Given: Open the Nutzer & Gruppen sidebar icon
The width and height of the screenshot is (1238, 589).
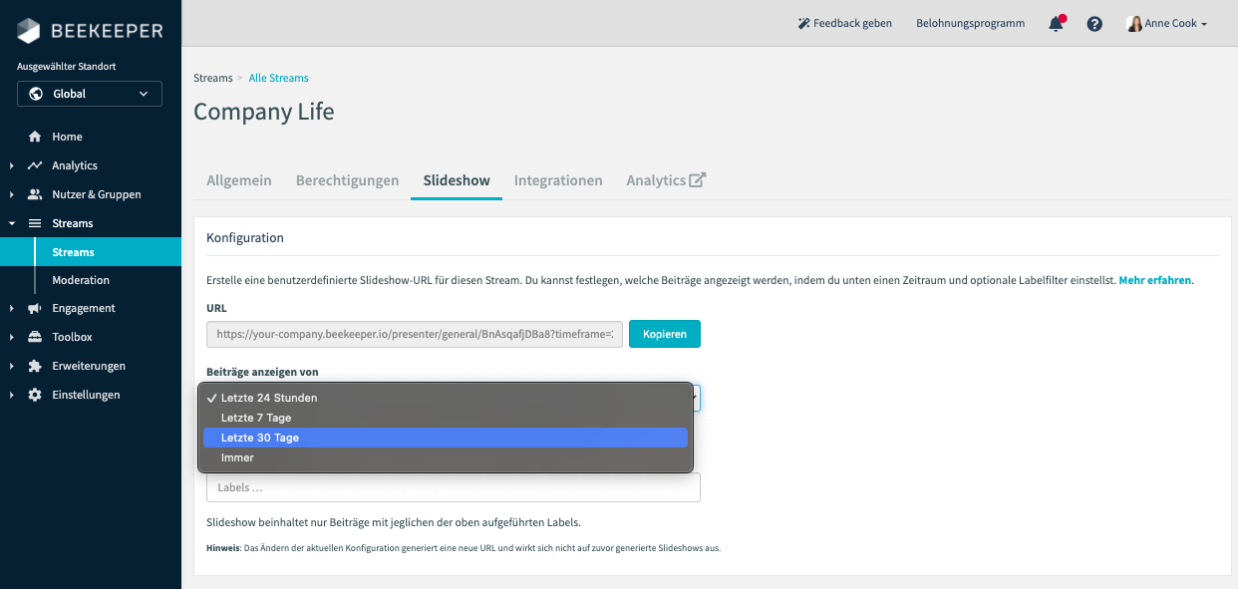Looking at the screenshot, I should [x=34, y=193].
